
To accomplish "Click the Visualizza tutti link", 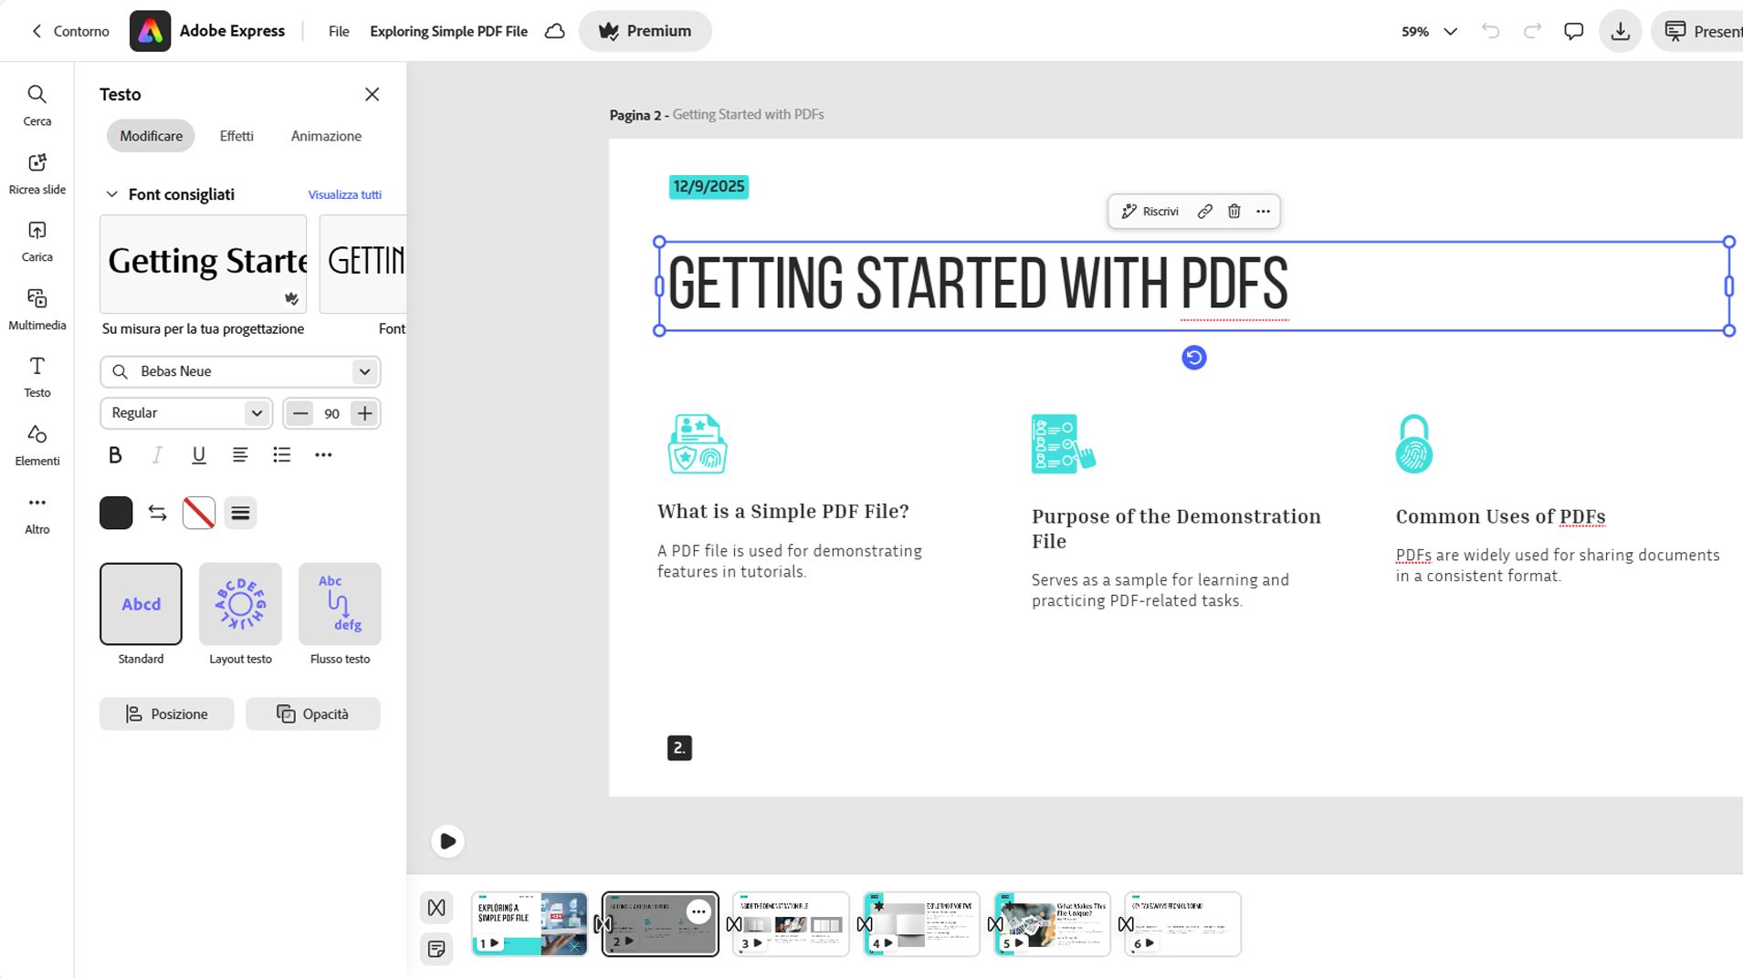I will tap(344, 194).
